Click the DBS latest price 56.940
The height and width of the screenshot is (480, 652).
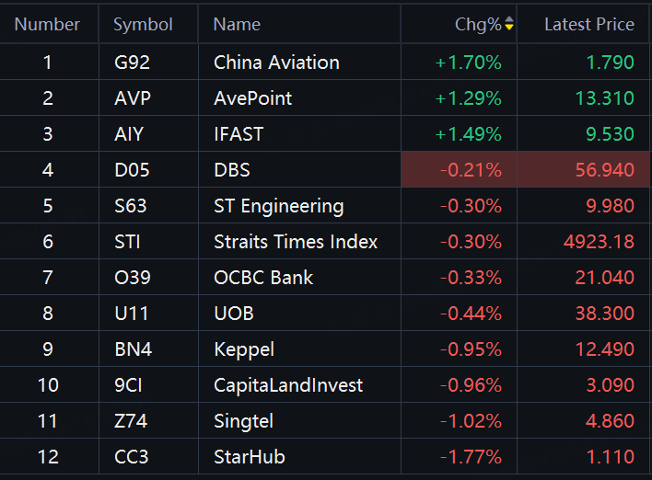[x=603, y=170]
